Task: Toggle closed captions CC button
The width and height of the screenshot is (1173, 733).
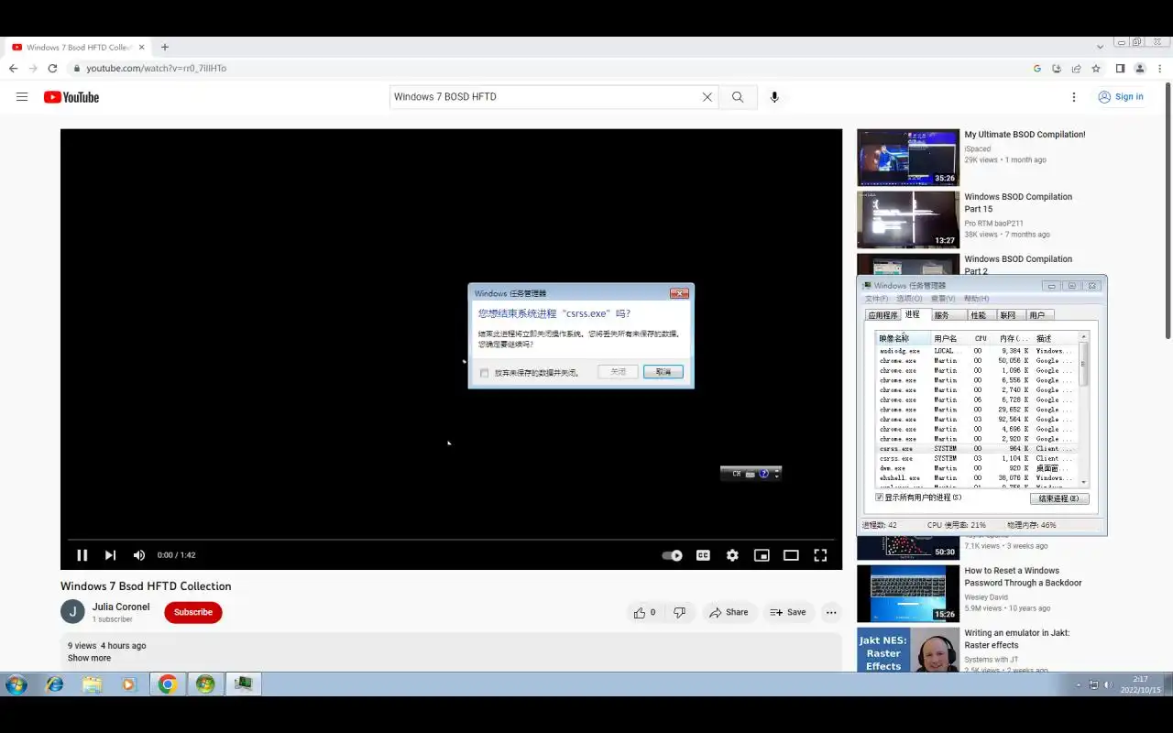Action: [x=703, y=555]
